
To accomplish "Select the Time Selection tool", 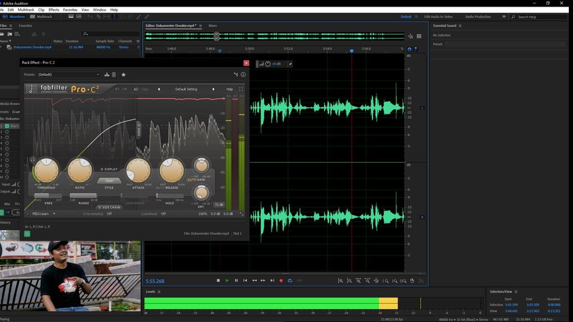I will (x=115, y=17).
